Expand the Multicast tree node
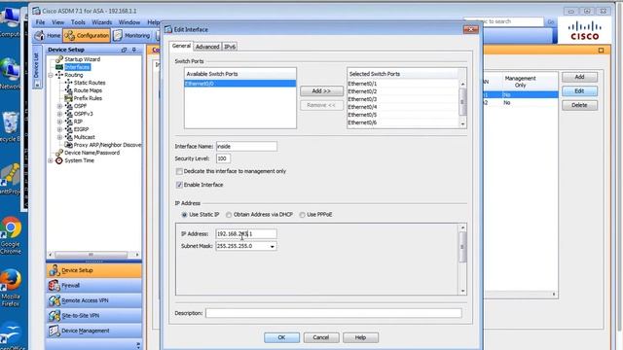 (59, 137)
